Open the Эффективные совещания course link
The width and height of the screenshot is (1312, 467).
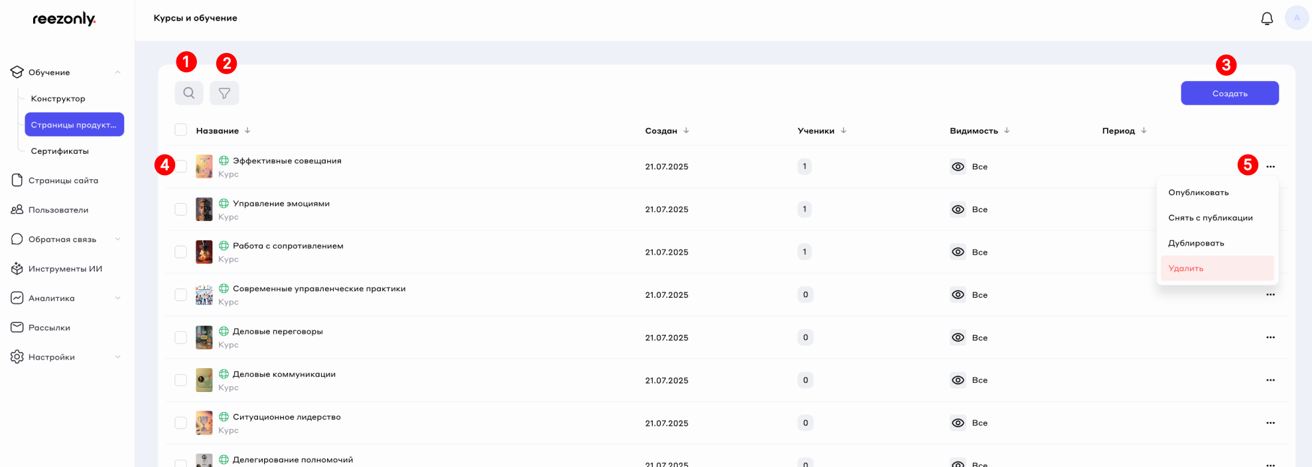pos(287,161)
